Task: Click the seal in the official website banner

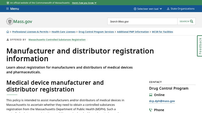Action: click(x=8, y=3)
